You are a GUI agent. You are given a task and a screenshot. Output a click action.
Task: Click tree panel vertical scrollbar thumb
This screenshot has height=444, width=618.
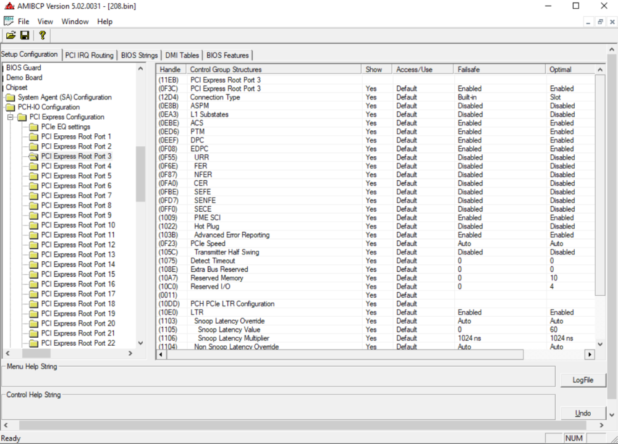(140, 174)
